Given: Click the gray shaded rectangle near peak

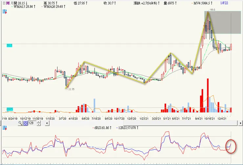Looking at the screenshot, I should pos(223,22).
